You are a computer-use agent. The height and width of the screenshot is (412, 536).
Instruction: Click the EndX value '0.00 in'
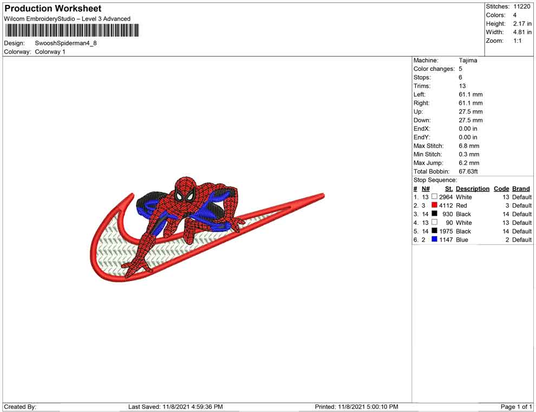tap(468, 129)
